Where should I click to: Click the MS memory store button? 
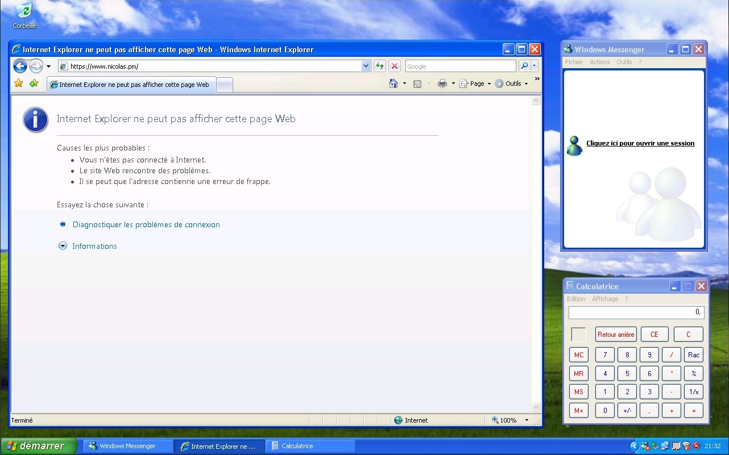(x=579, y=391)
